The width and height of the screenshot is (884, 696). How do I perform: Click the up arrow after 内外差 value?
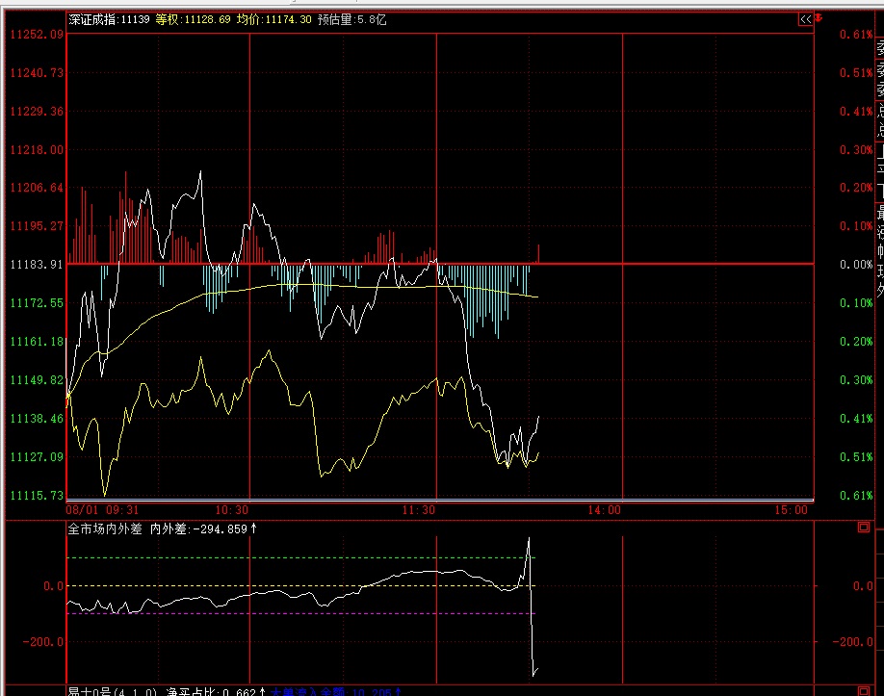point(254,528)
